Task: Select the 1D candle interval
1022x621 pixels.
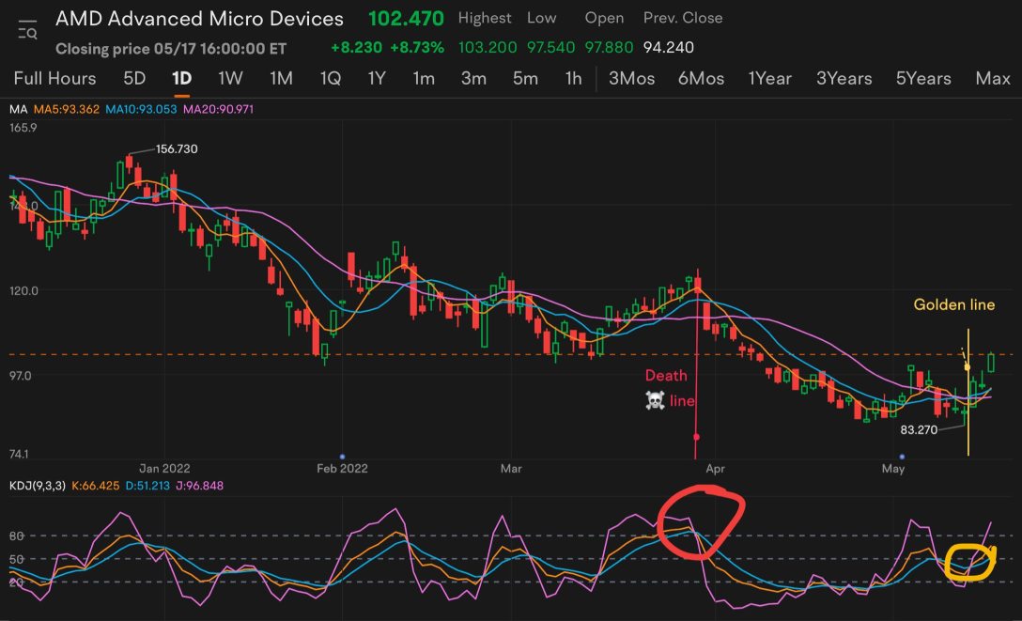Action: 181,79
